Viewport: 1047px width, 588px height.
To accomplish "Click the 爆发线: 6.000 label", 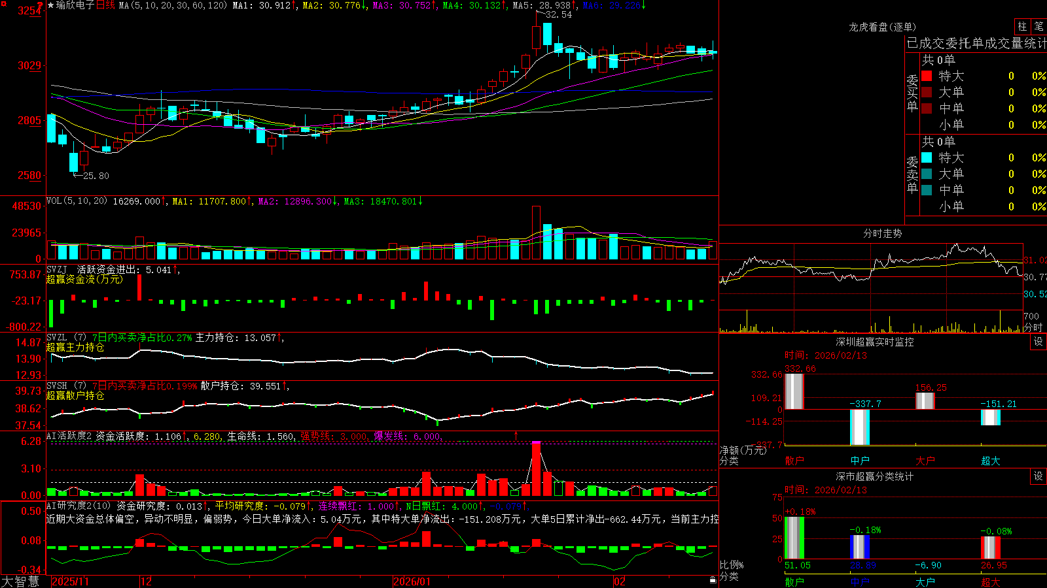I will point(407,436).
